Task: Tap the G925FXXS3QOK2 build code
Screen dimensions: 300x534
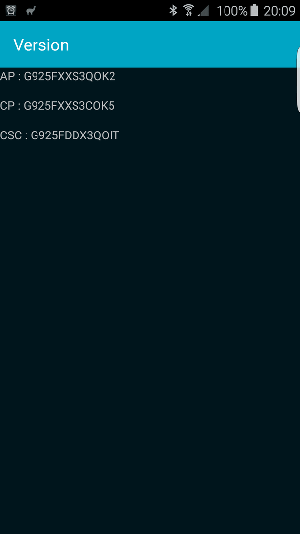Action: click(70, 76)
